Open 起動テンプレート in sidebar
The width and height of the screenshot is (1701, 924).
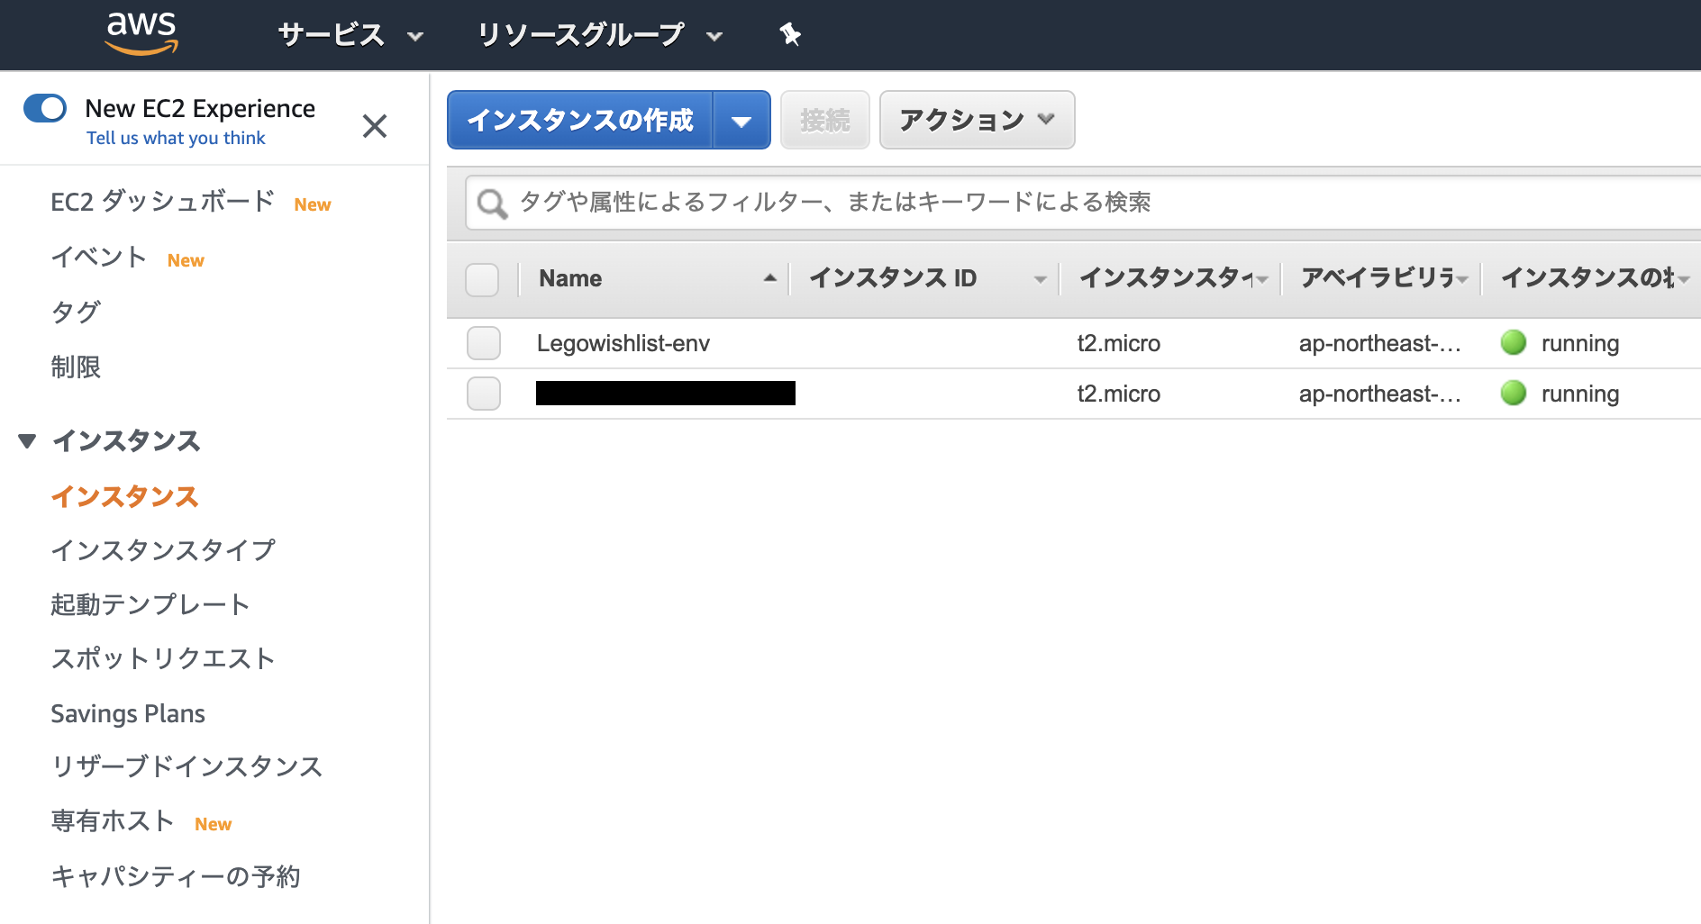(150, 604)
